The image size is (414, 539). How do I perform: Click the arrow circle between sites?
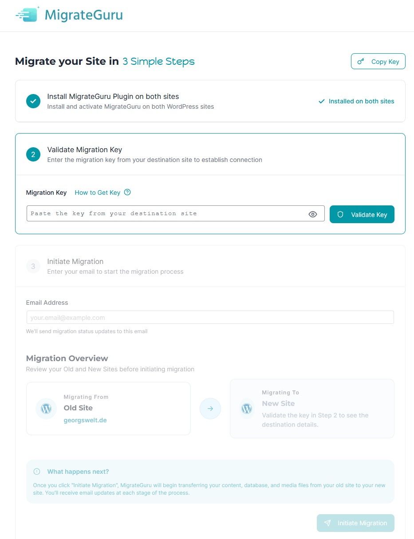[210, 409]
